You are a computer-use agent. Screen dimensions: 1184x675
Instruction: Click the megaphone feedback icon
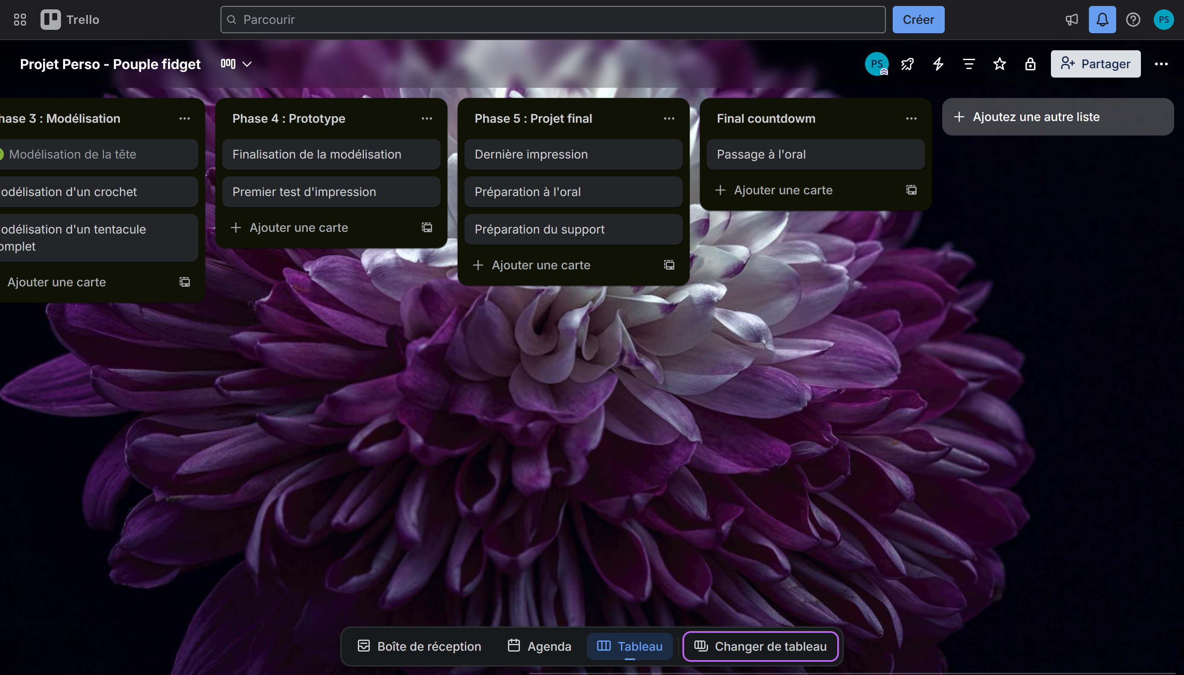pos(1071,20)
